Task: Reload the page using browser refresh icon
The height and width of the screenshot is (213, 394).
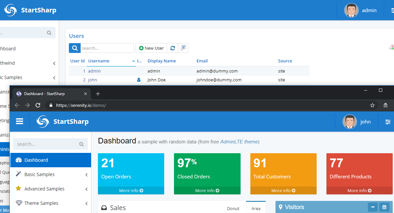Action: coord(38,105)
